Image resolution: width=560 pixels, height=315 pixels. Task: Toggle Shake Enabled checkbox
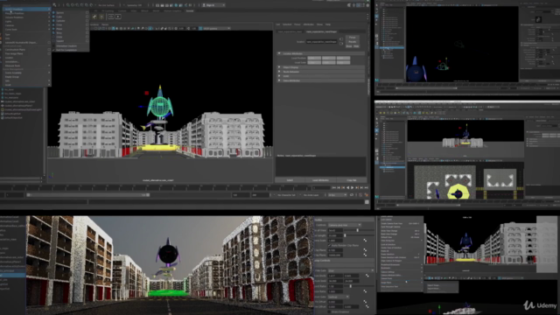pos(329,311)
